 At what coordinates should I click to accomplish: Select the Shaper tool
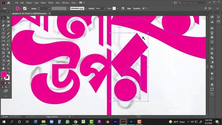[x=3, y=37]
